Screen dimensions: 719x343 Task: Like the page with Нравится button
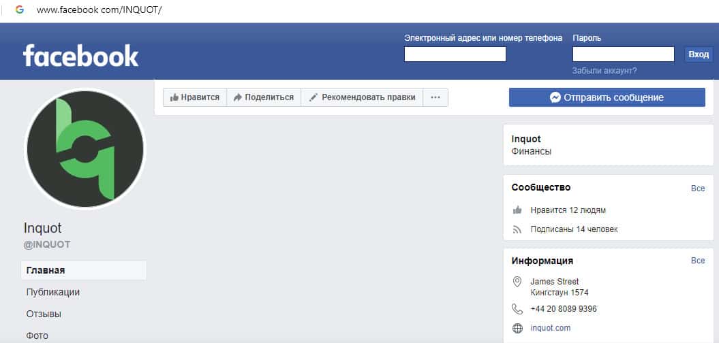pos(195,97)
